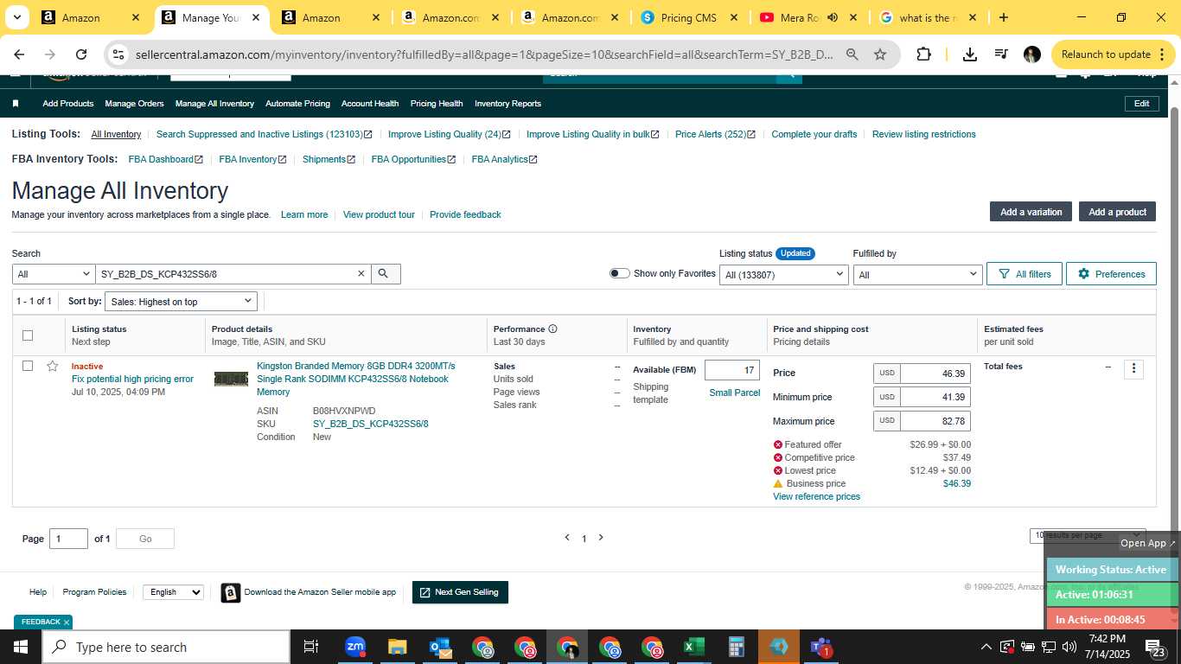Click the Next Gen Selling button
1181x664 pixels.
(x=460, y=592)
